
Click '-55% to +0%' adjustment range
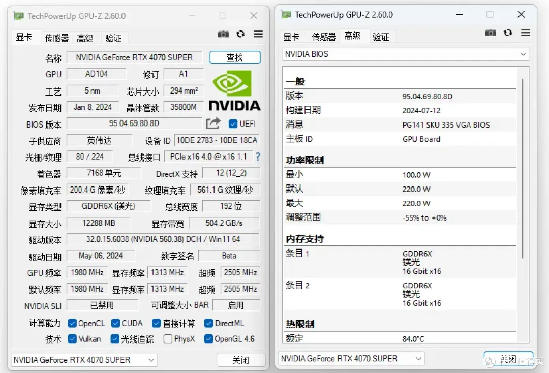pos(424,217)
